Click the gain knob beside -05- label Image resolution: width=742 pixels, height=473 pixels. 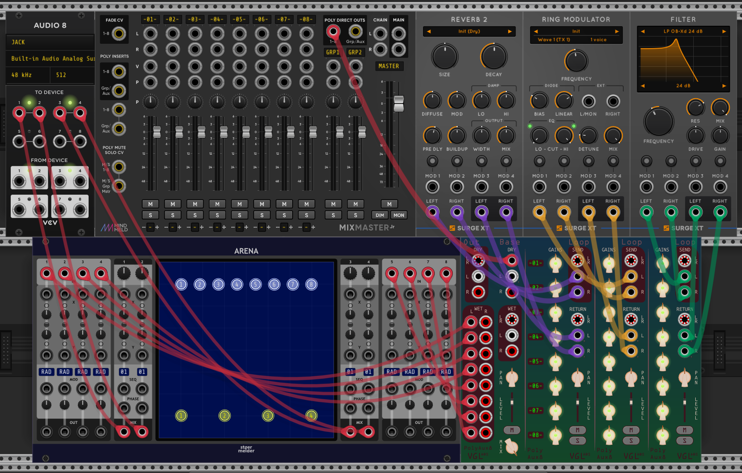point(556,362)
